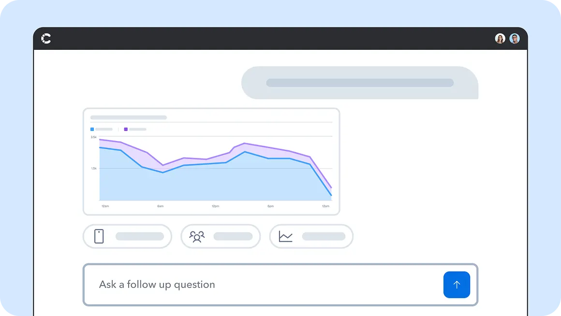The height and width of the screenshot is (316, 561).
Task: Open the woman's profile avatar
Action: pyautogui.click(x=500, y=39)
